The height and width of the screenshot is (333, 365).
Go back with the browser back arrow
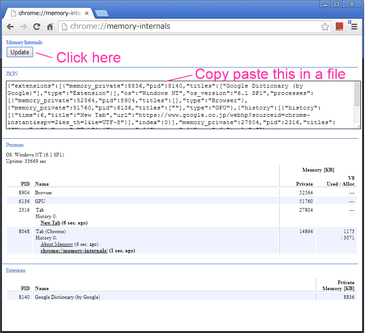pos(10,27)
